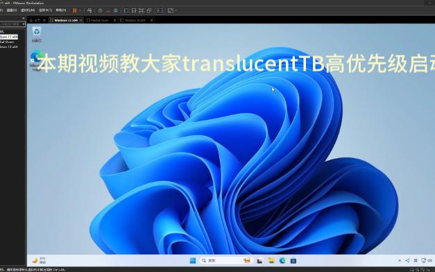This screenshot has height=272, width=435.
Task: Open the library search dropdown arrow
Action: click(24, 24)
